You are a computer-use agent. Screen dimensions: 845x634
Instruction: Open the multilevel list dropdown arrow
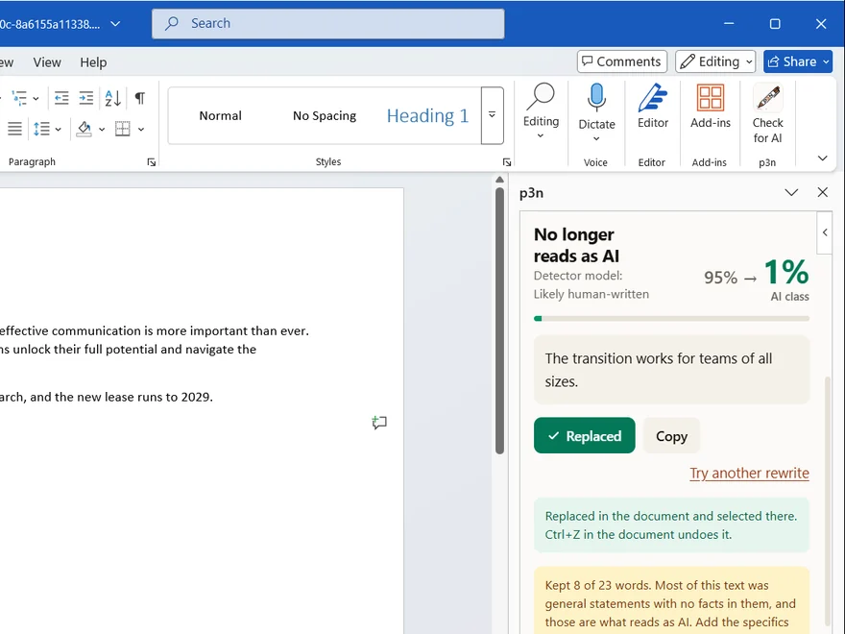click(36, 99)
